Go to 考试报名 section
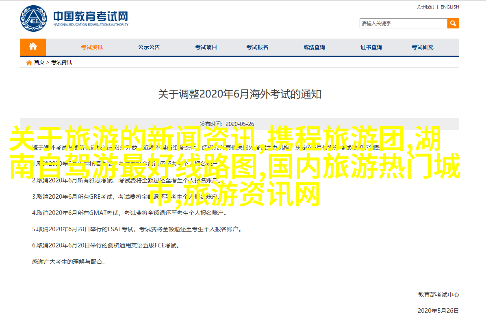The height and width of the screenshot is (325, 486). click(x=257, y=47)
